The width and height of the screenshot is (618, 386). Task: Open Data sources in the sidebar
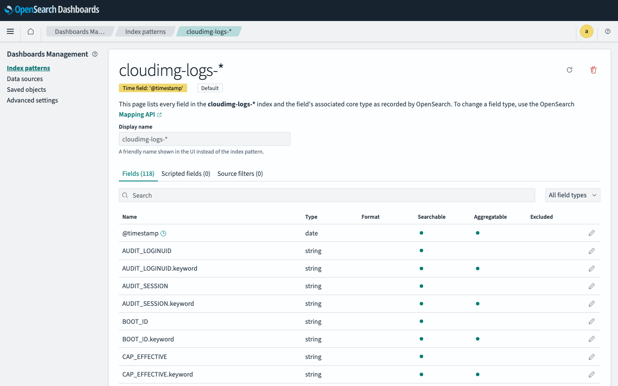[25, 79]
